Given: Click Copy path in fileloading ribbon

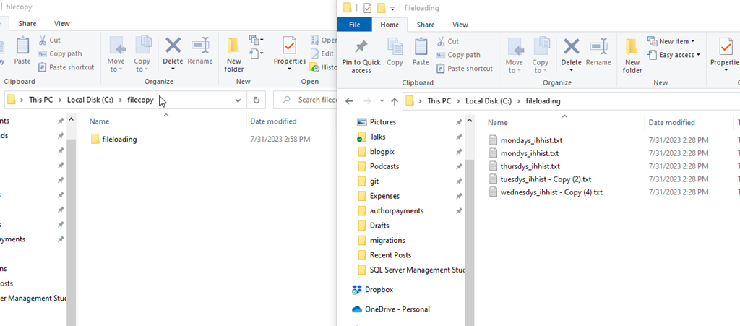Looking at the screenshot, I should point(463,55).
